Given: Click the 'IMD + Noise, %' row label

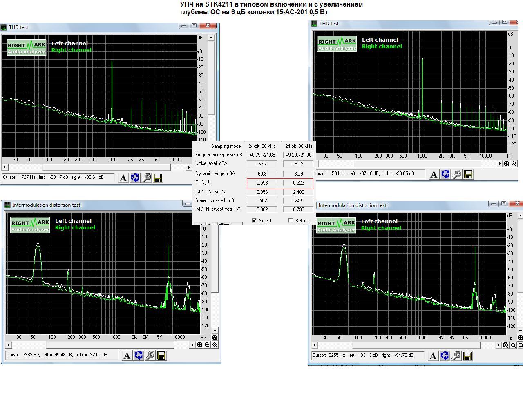Looking at the screenshot, I should [210, 192].
